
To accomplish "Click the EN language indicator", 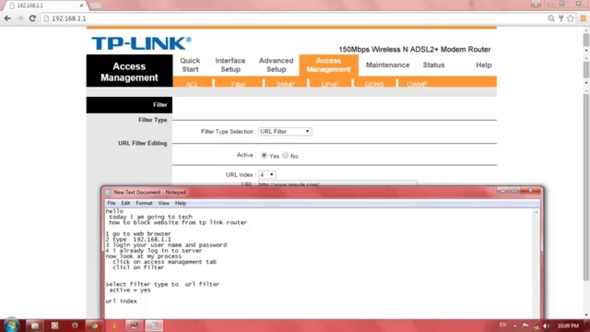I will [503, 325].
